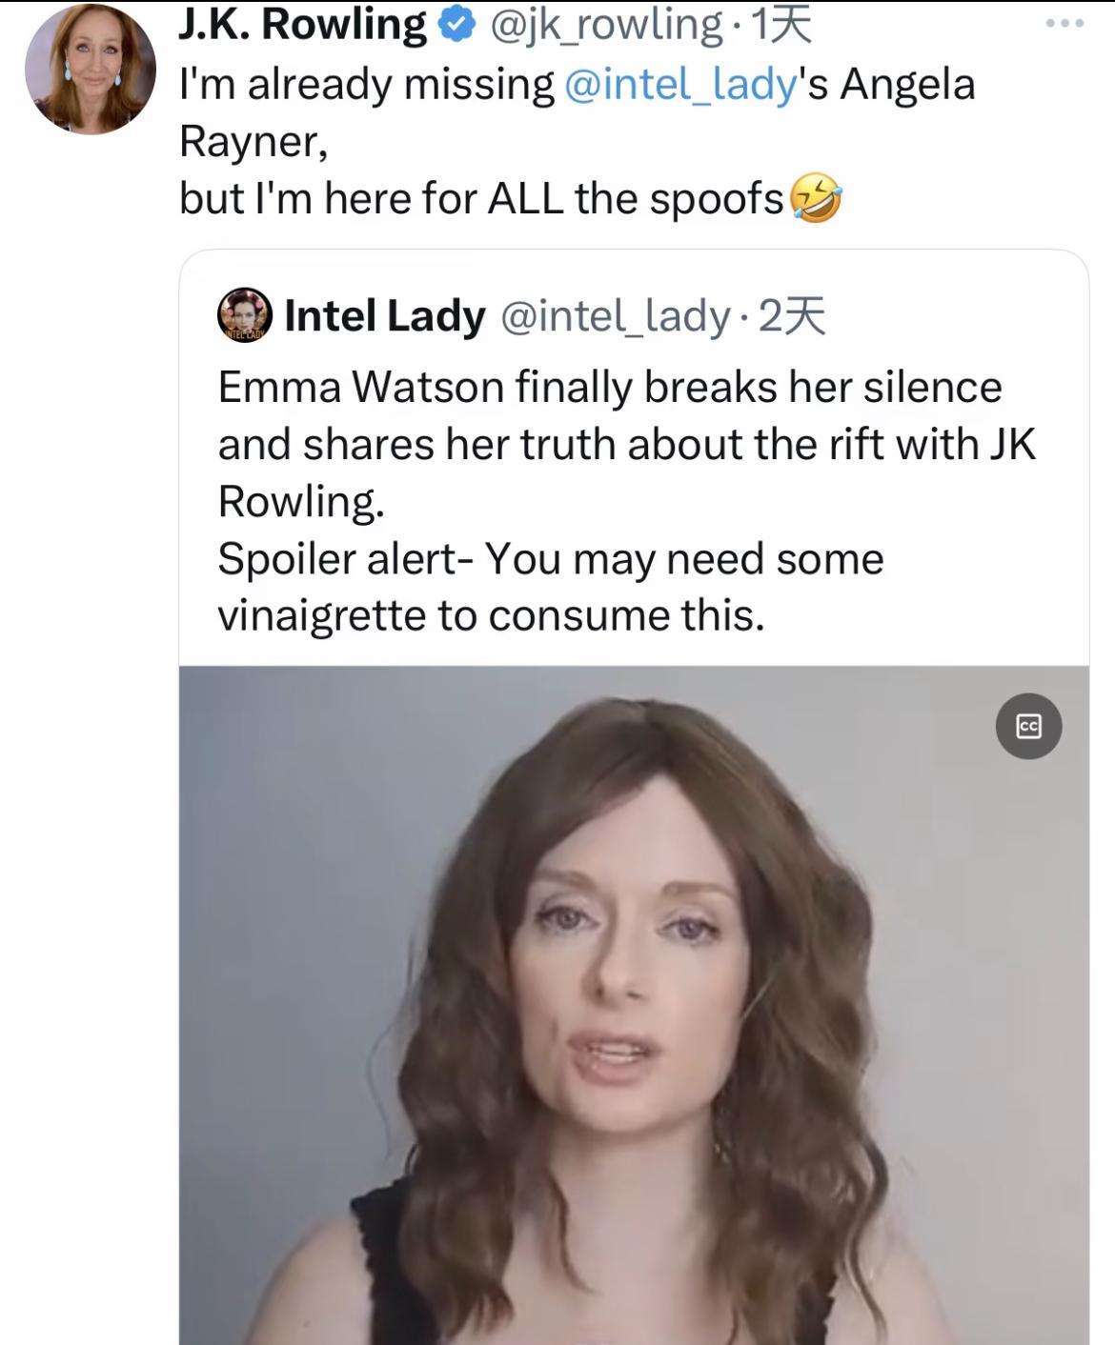Image resolution: width=1115 pixels, height=1345 pixels.
Task: Open the tweet's 1天 timestamp
Action: (781, 25)
